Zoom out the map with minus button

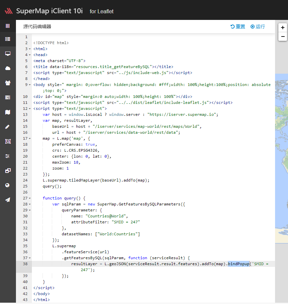(283, 37)
